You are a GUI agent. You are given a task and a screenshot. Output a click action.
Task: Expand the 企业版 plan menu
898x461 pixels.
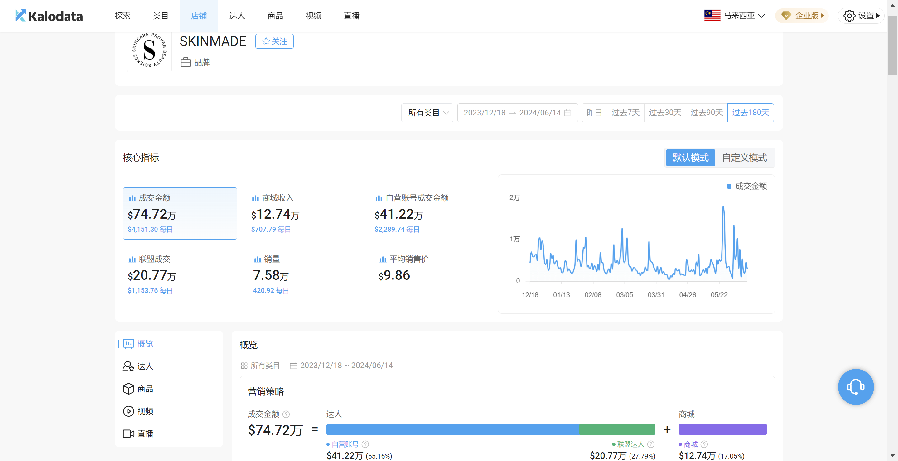coord(802,16)
